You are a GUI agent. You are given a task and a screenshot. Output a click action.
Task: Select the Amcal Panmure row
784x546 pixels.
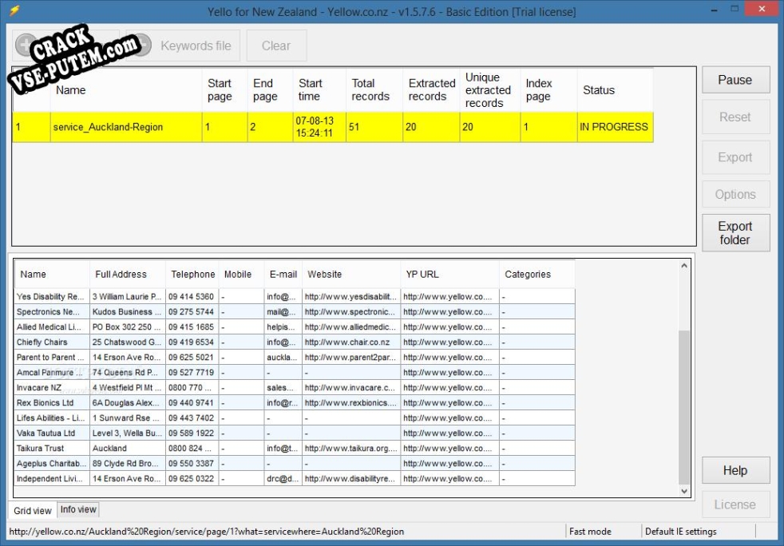point(295,373)
